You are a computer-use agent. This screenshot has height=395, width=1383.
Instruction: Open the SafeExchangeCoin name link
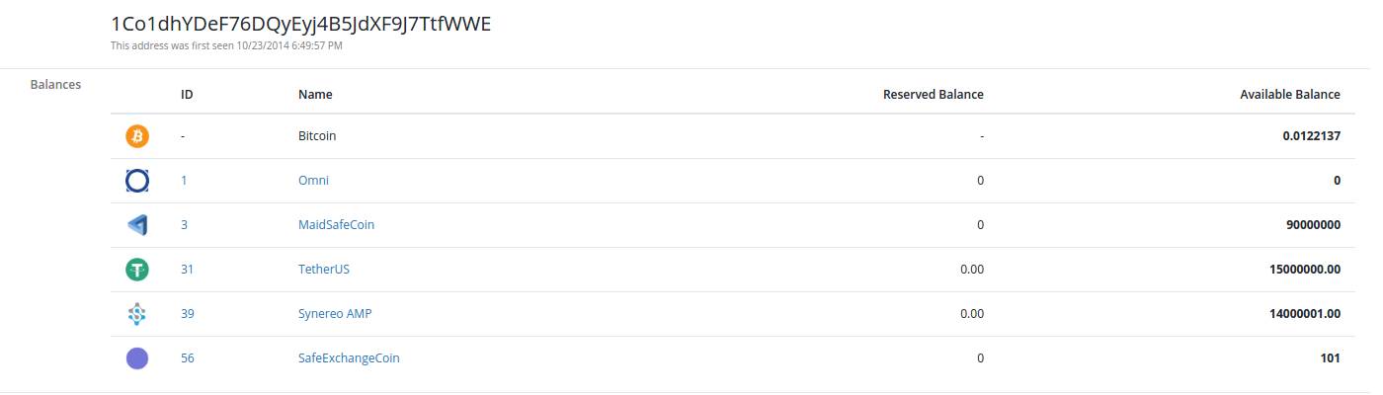pos(349,358)
